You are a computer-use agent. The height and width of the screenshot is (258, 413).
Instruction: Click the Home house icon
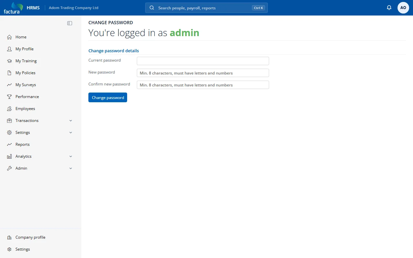pyautogui.click(x=9, y=37)
